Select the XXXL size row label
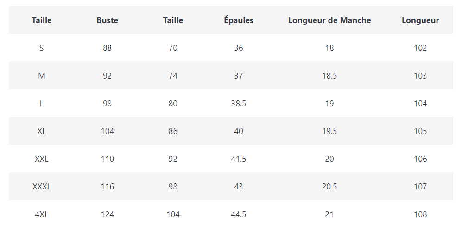462x232 pixels. 42,187
